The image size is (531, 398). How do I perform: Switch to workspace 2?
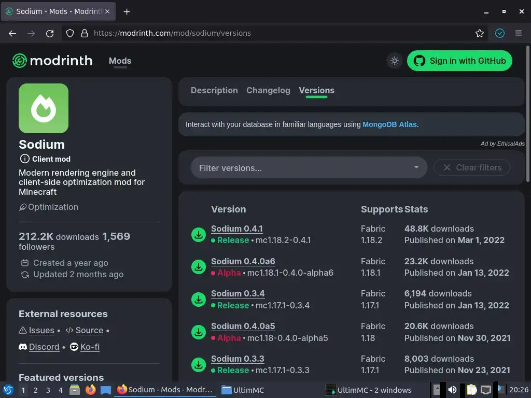click(36, 390)
